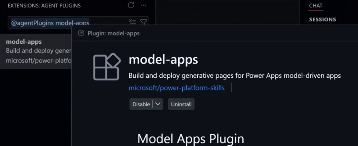358x146 pixels.
Task: Click the 'Model Apps Plugin' readme heading
Action: 191,138
